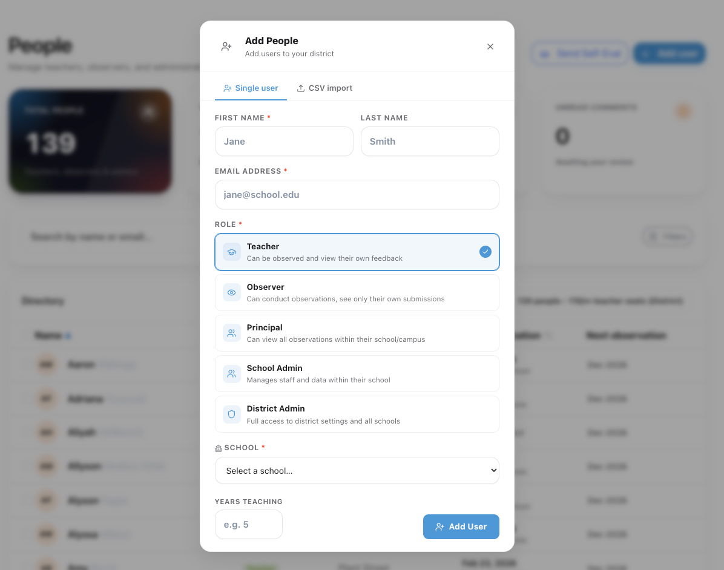
Task: Click the blurred Add user button behind dialog
Action: coord(670,53)
